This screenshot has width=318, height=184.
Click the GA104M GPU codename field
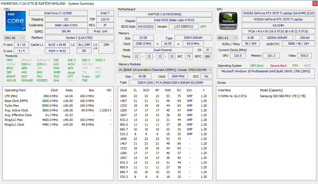(x=278, y=25)
